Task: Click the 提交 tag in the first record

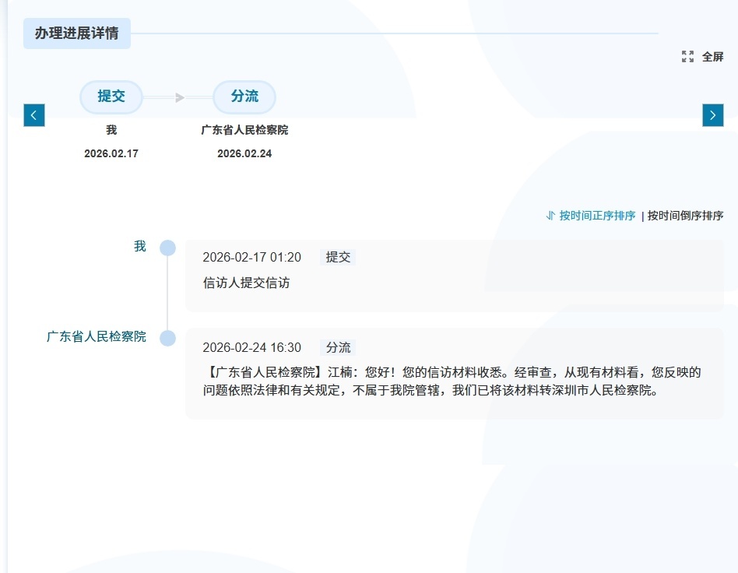Action: coord(338,257)
